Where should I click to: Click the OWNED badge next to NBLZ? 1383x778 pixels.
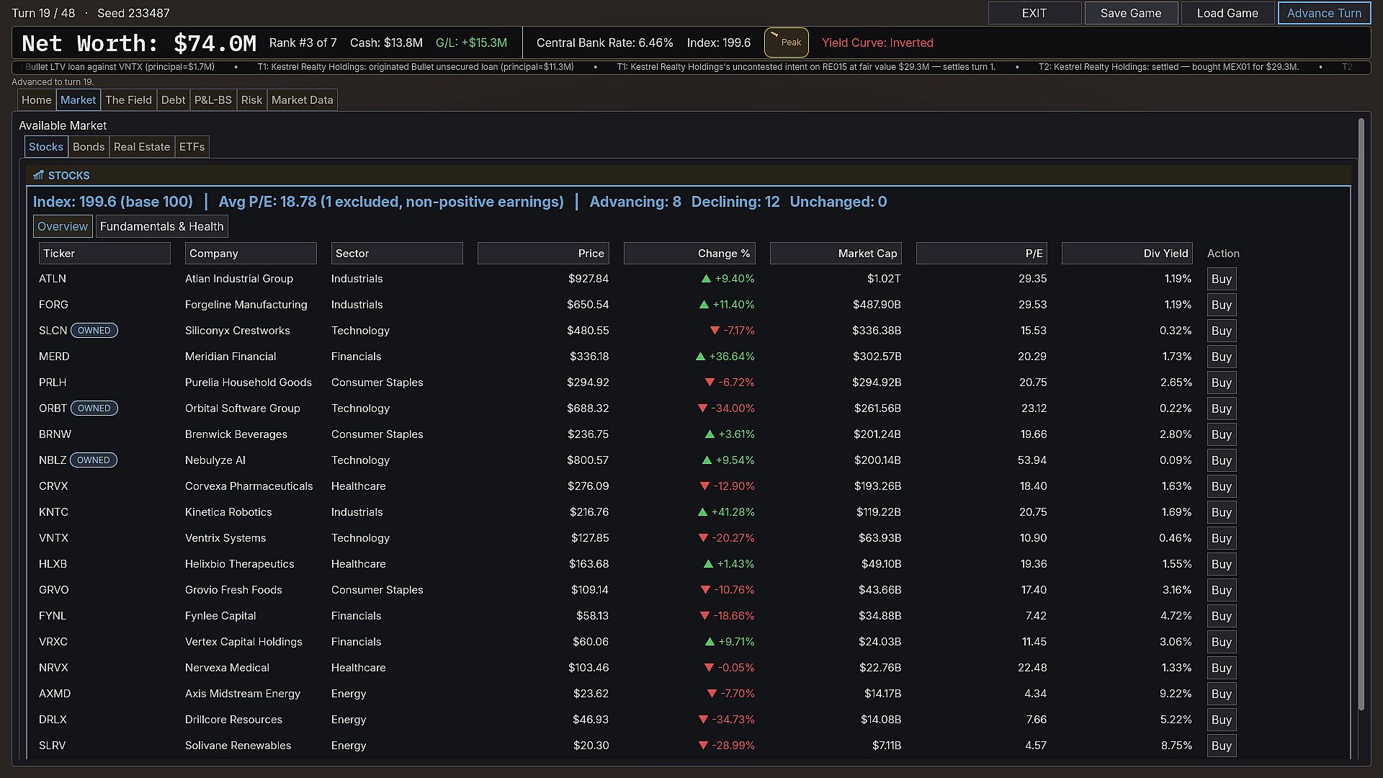(x=94, y=460)
